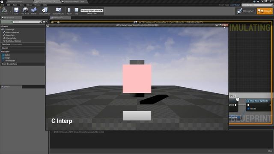274x154 pixels.
Task: Click the Unreal logo in preview window
Action: click(x=48, y=26)
